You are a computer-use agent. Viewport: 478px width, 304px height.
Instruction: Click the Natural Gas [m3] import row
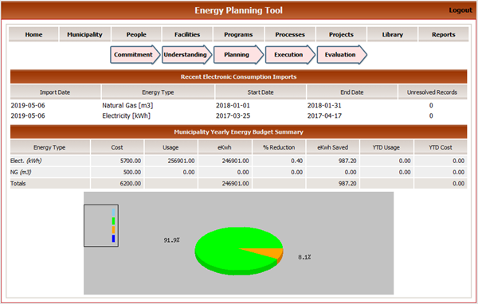pos(238,105)
